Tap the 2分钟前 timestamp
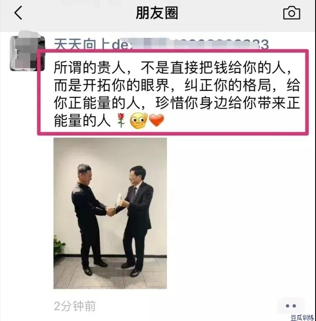Image resolution: width=316 pixels, height=321 pixels. click(75, 306)
